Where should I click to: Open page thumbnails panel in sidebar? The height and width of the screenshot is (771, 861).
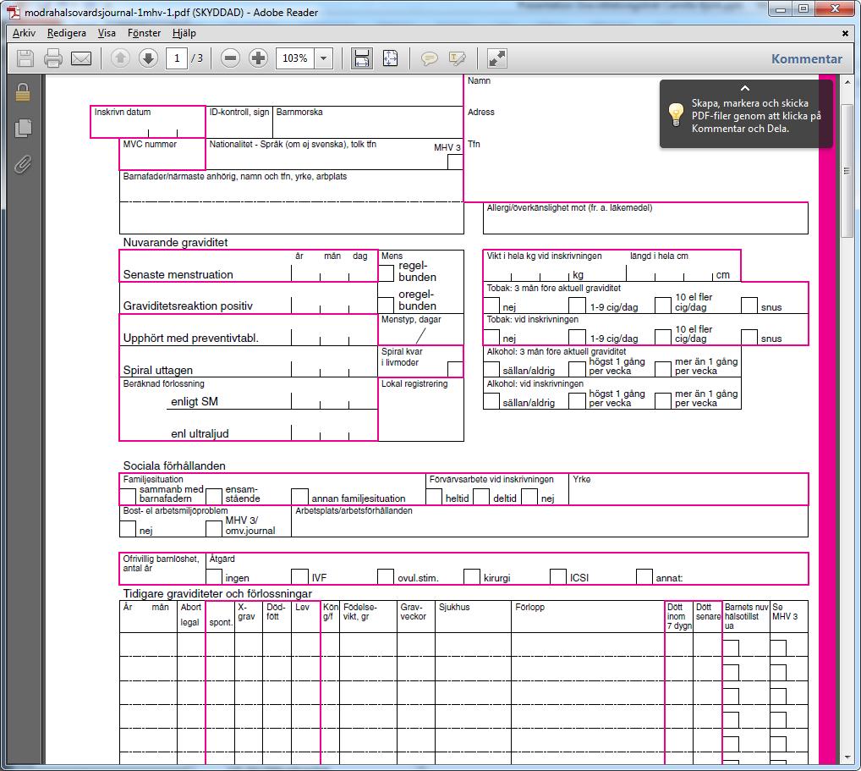point(23,128)
